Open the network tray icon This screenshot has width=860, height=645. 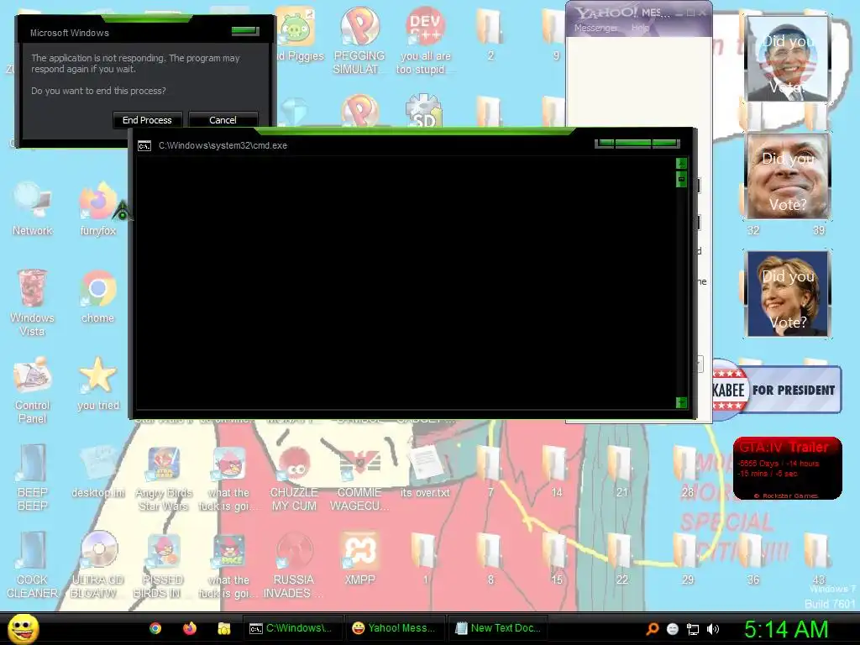click(693, 629)
